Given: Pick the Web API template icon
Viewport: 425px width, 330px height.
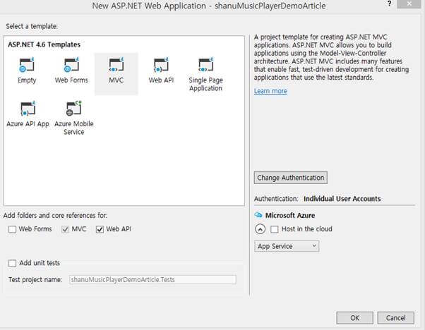Looking at the screenshot, I should 160,66.
